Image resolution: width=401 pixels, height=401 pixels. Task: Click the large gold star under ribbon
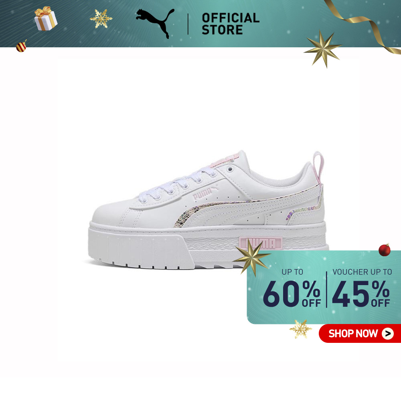(x=323, y=49)
